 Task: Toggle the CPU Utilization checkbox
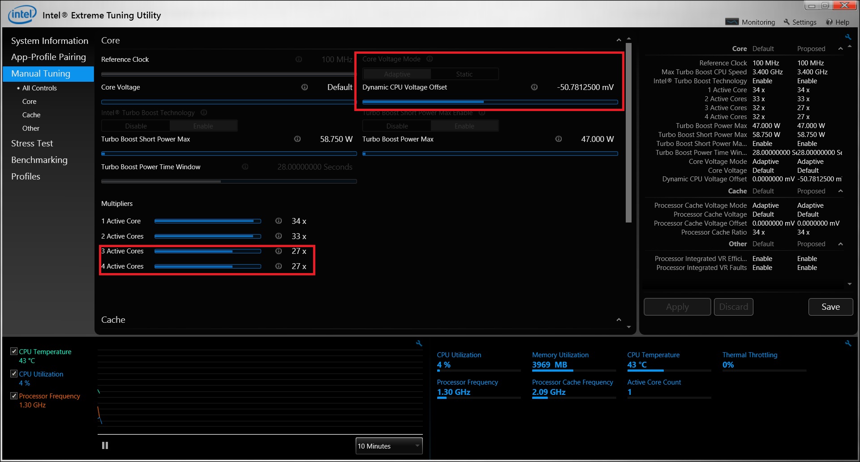tap(14, 373)
